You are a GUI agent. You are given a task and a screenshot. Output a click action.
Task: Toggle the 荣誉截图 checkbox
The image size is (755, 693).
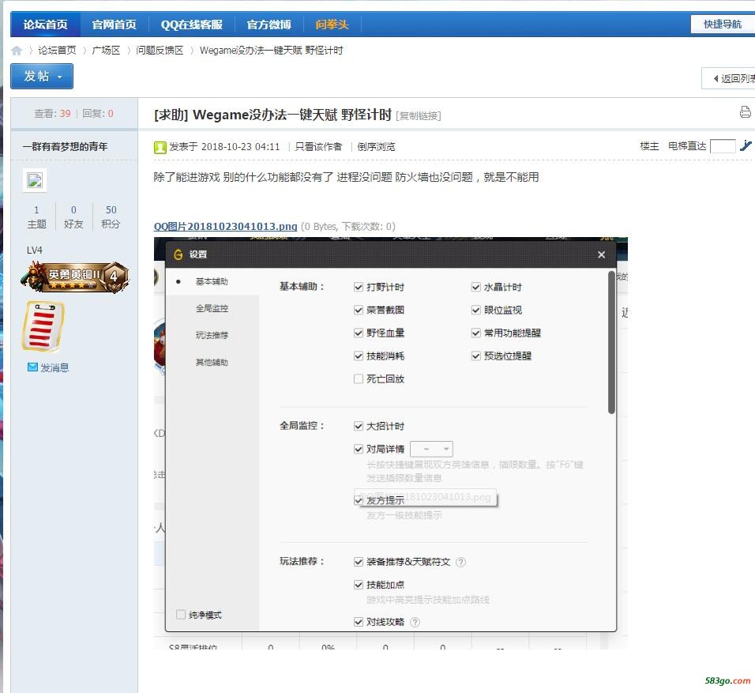359,310
